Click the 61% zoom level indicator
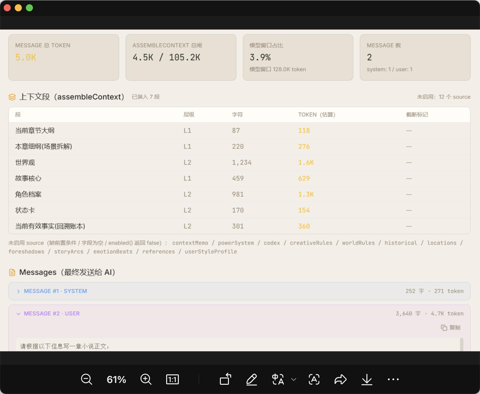The height and width of the screenshot is (394, 480). click(x=116, y=380)
